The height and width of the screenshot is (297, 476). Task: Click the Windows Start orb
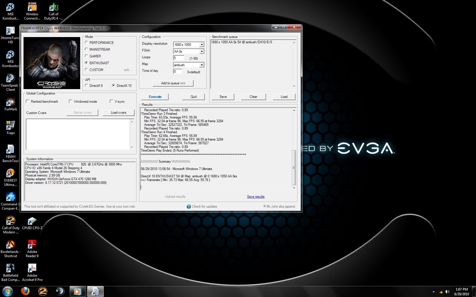click(8, 291)
